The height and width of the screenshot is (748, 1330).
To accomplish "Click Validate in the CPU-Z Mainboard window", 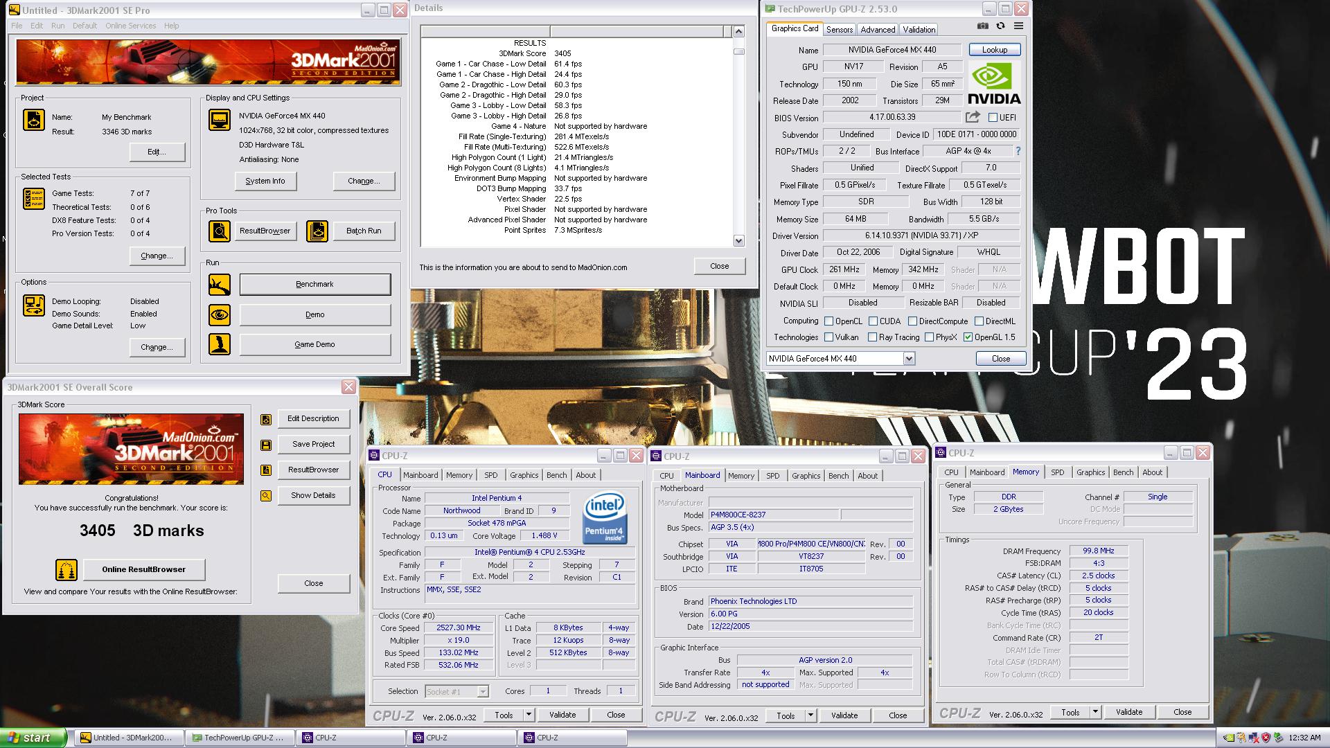I will 844,715.
